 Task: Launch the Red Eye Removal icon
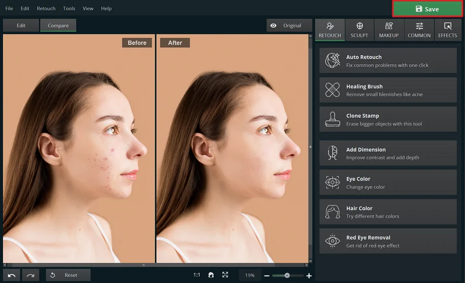333,241
